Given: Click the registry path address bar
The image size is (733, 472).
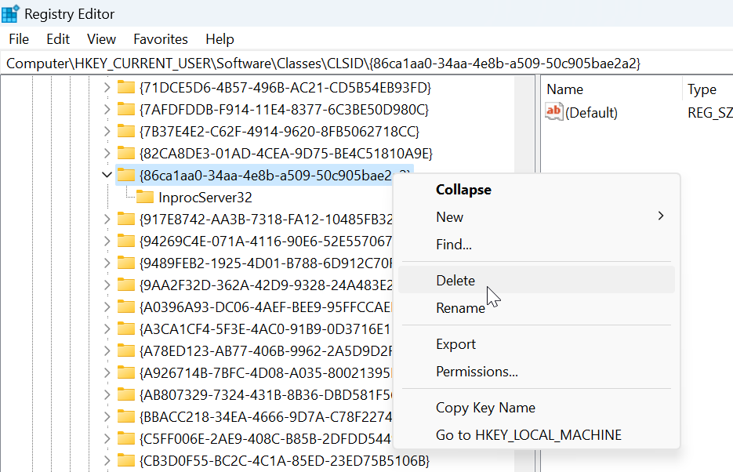Looking at the screenshot, I should coord(367,63).
